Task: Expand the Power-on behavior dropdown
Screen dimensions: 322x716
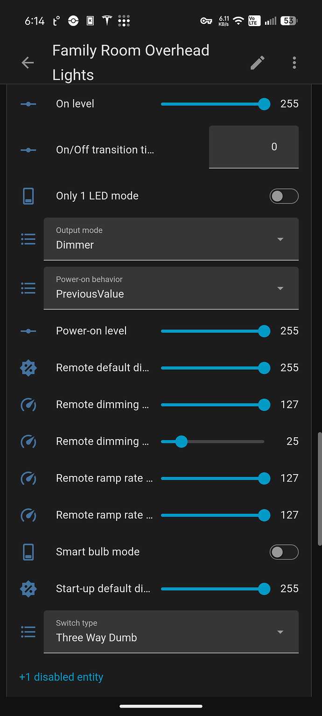Action: [171, 288]
